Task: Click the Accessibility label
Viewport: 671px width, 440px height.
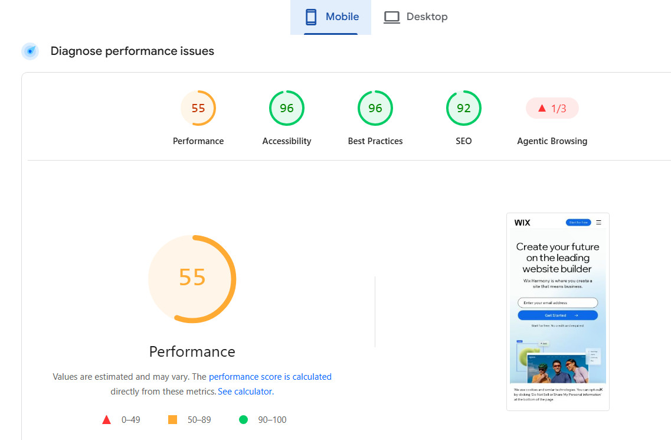Action: 287,141
